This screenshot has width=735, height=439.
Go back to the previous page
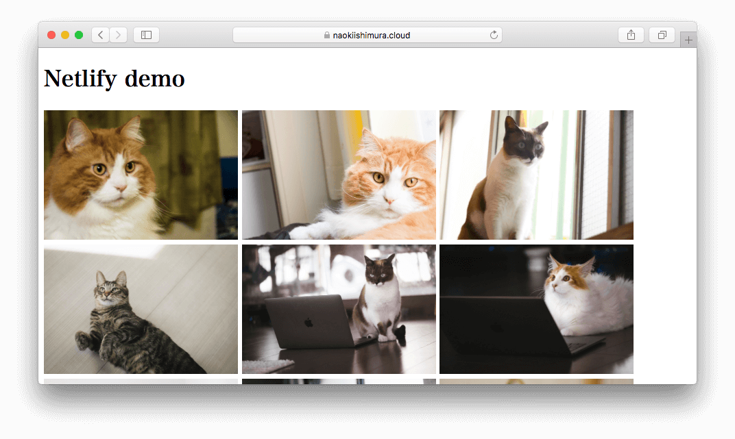pyautogui.click(x=100, y=35)
